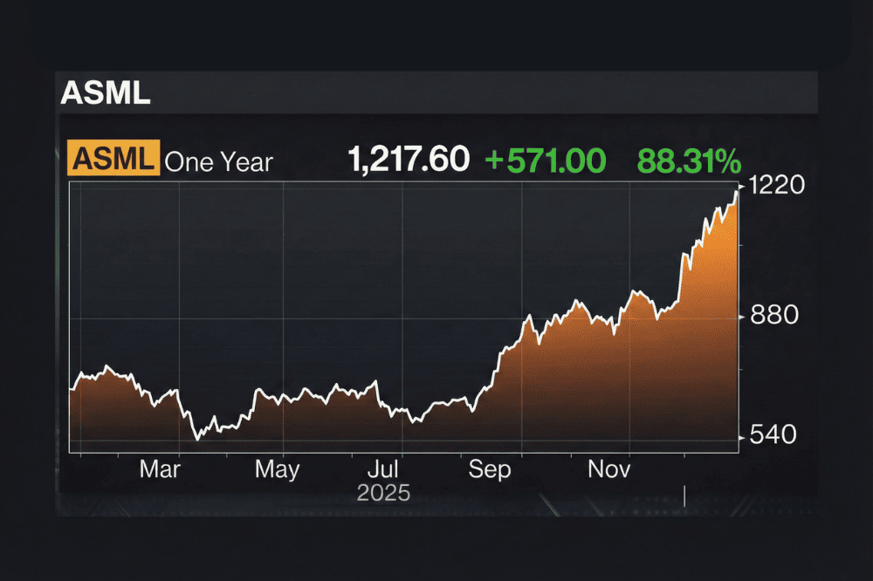
Task: Click the current price arrow marker at 1220
Action: pyautogui.click(x=741, y=186)
